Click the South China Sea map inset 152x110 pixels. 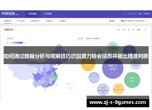point(70,88)
